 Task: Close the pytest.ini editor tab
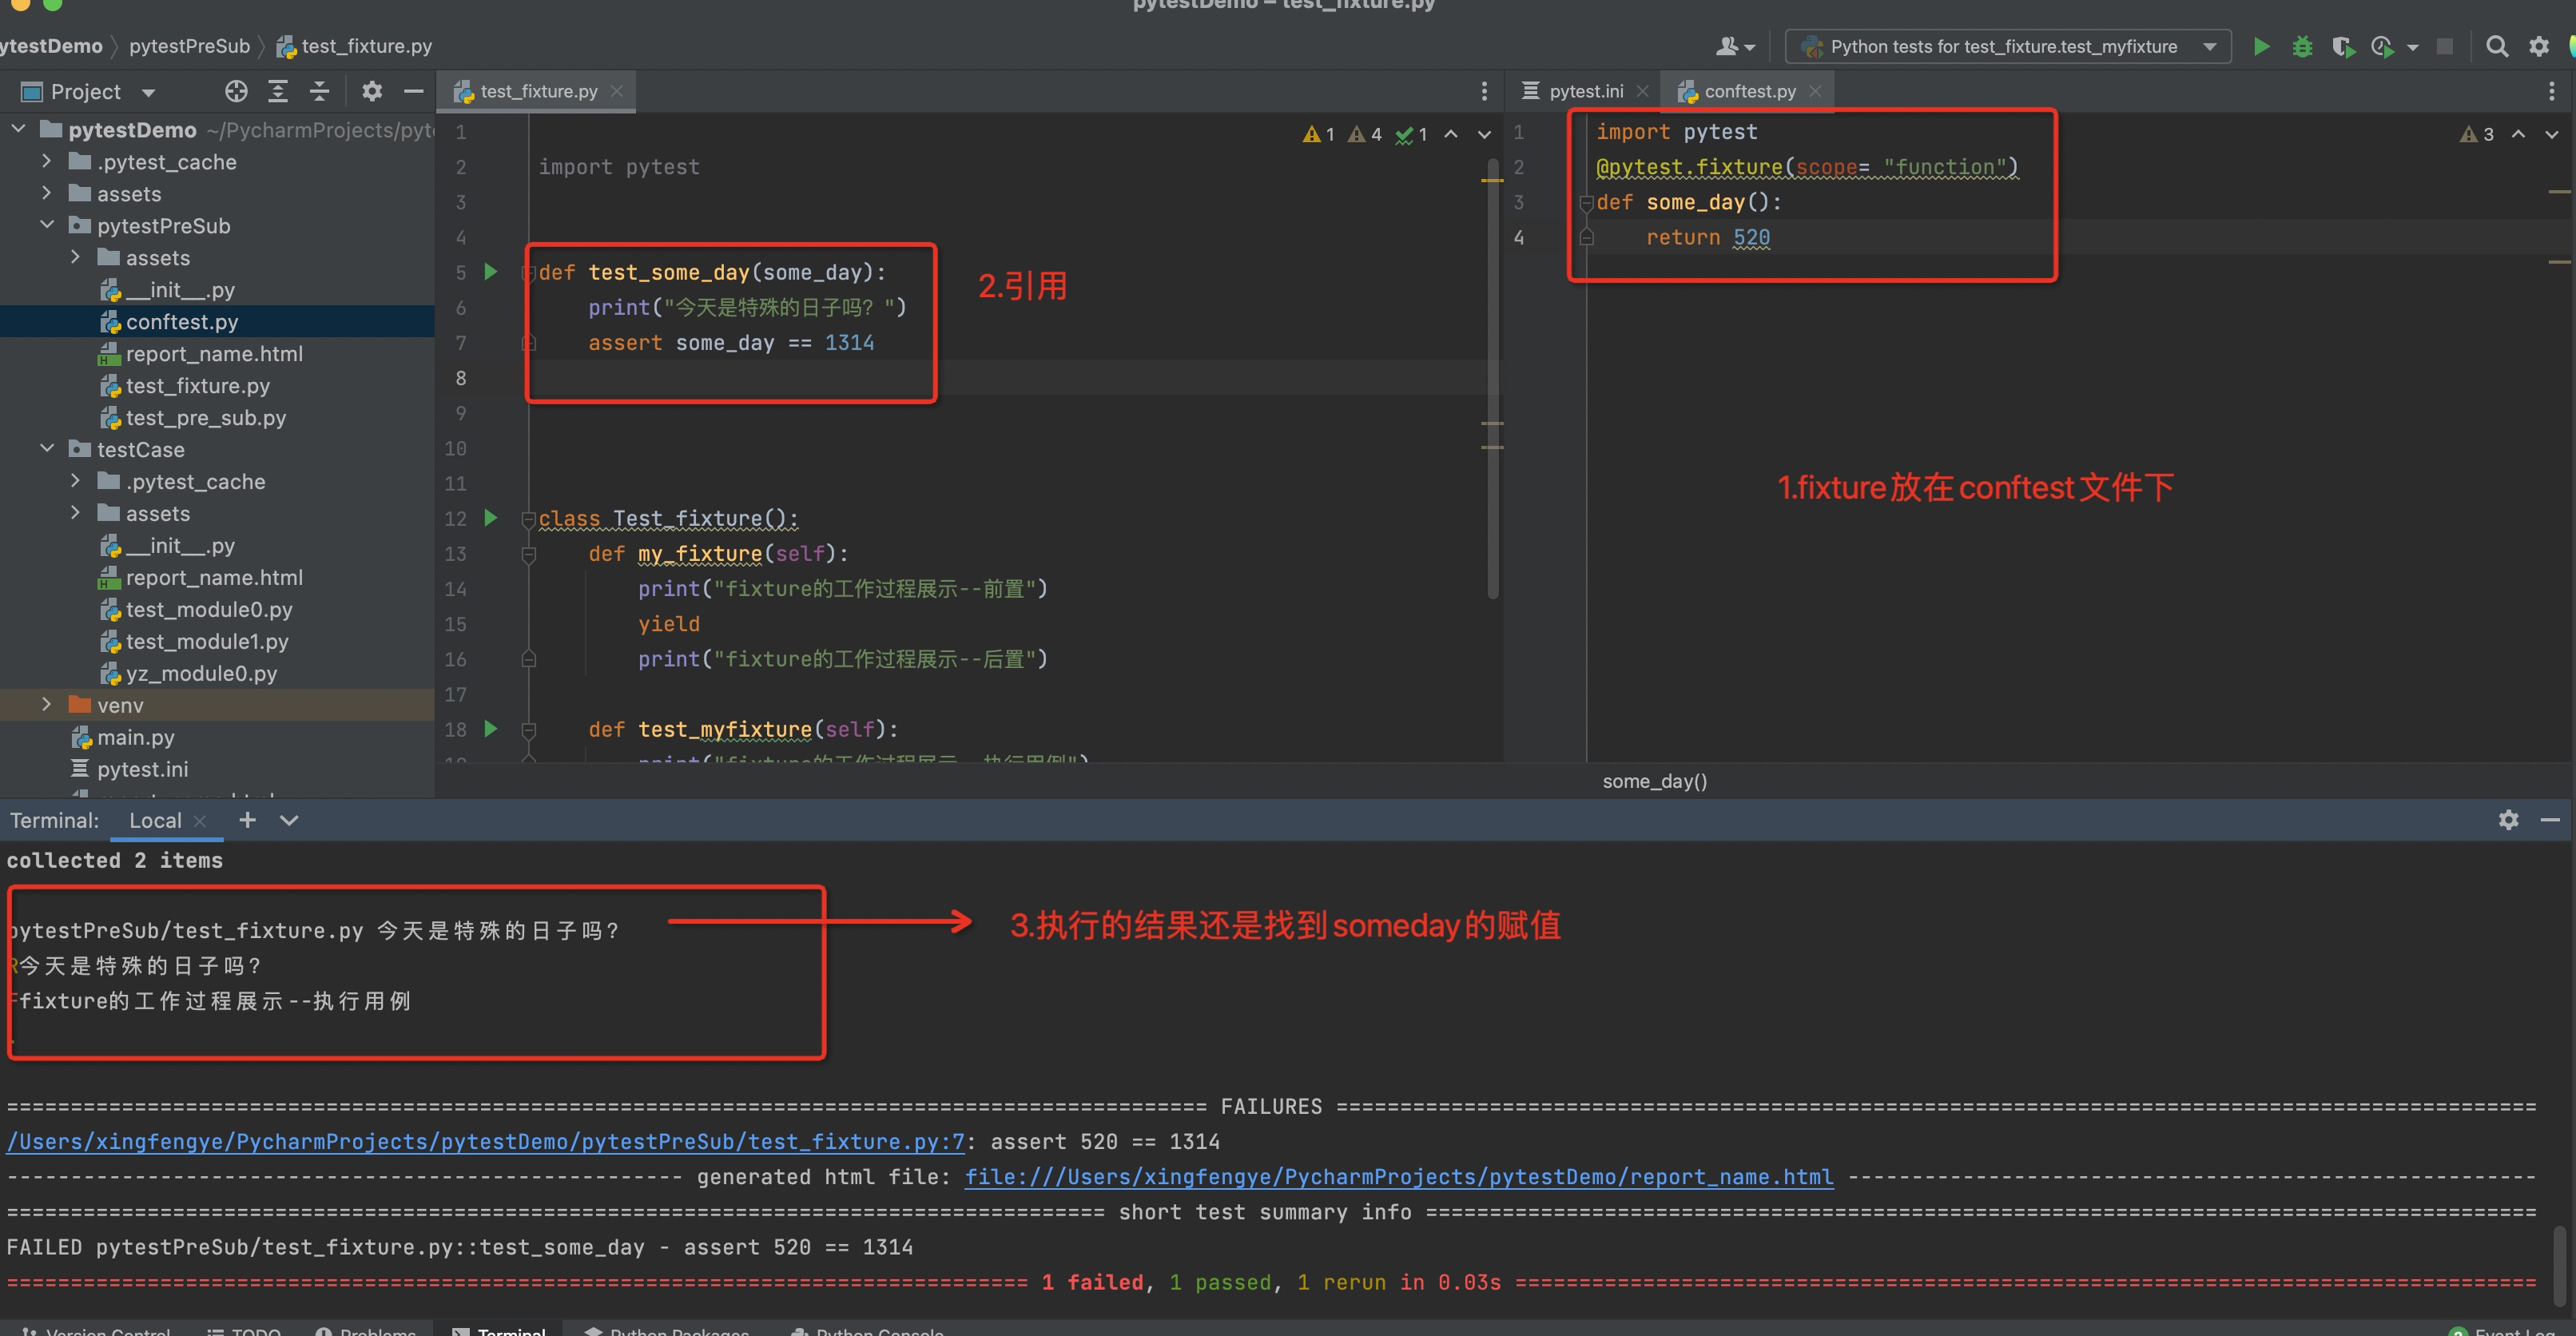1642,91
